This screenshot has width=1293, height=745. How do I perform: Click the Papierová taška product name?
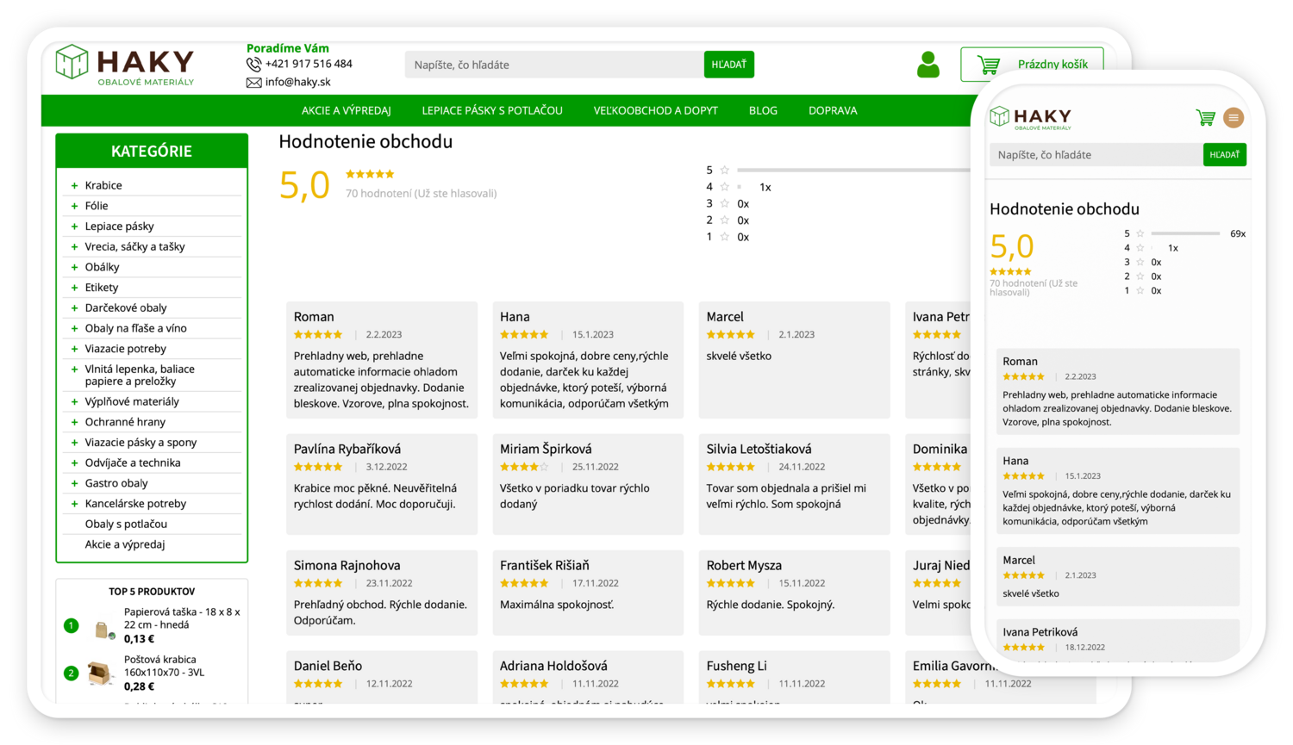pyautogui.click(x=182, y=618)
